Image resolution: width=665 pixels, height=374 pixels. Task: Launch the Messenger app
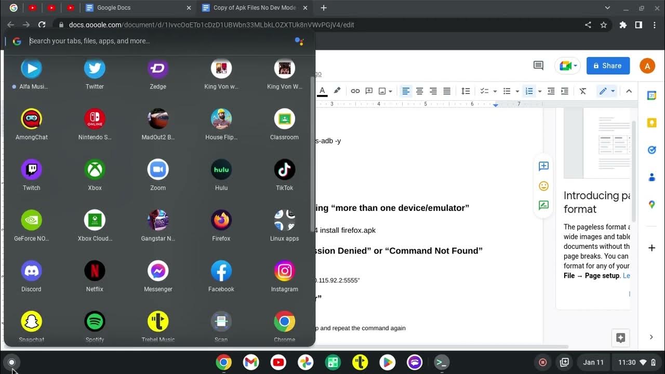pos(158,271)
